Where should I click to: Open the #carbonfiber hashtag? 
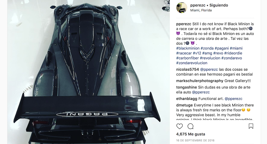[187, 58]
